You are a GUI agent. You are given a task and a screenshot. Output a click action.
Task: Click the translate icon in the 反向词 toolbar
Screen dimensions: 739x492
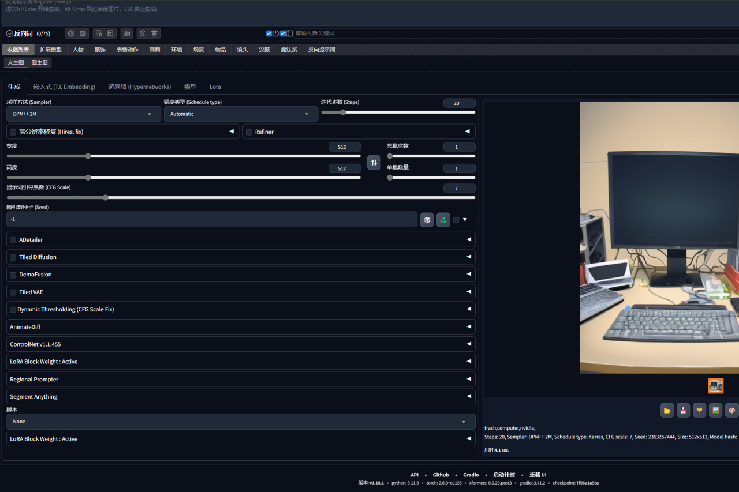[x=126, y=33]
